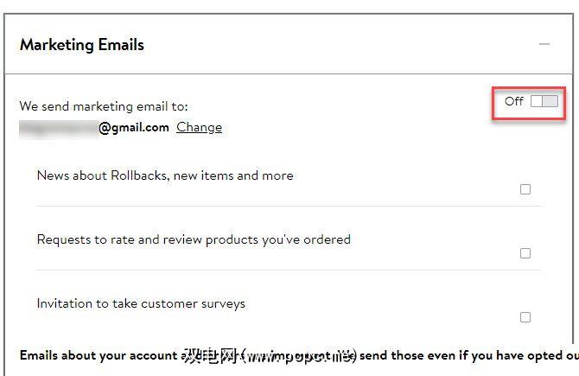
Task: Enable requests to rate and review checkbox
Action: (x=525, y=253)
